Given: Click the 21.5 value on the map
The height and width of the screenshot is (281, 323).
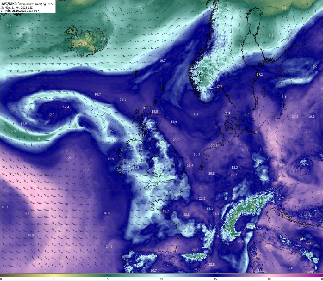Looking at the screenshot, I should pyautogui.click(x=195, y=250).
